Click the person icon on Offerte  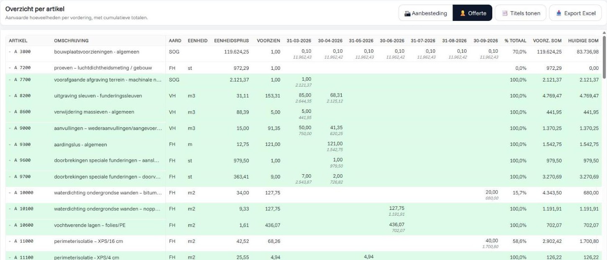[463, 13]
